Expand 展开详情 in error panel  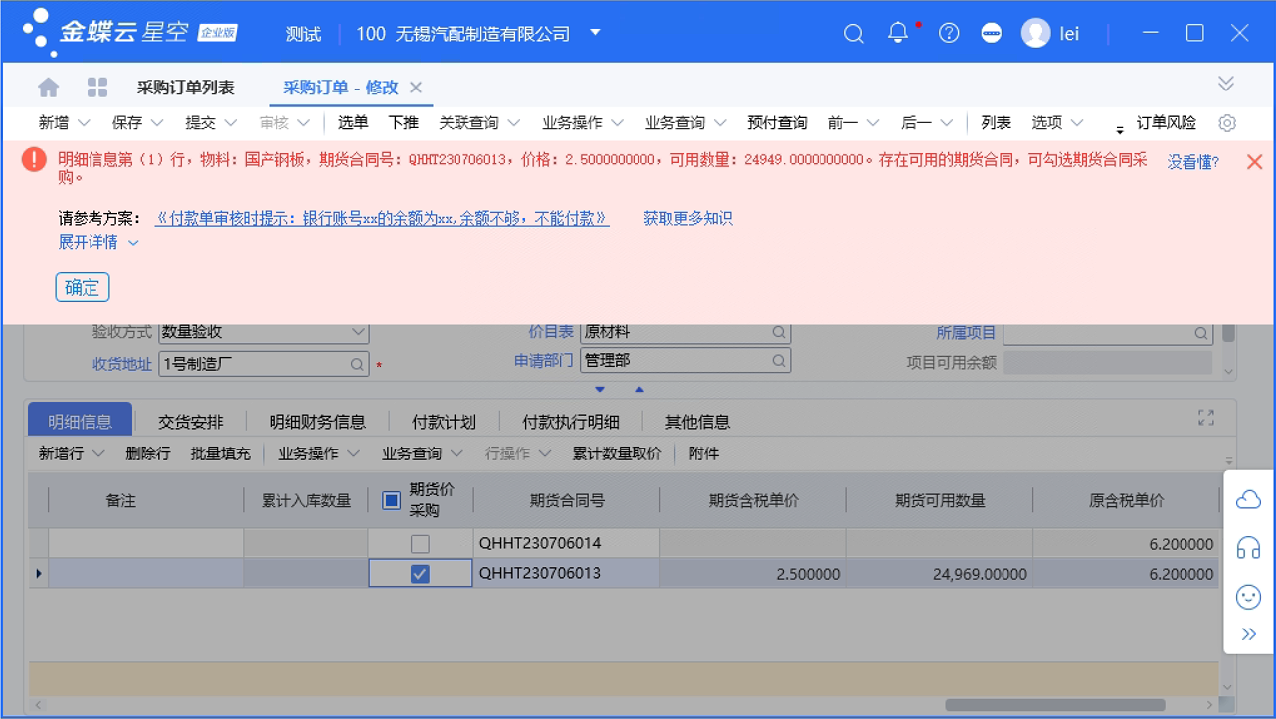coord(98,242)
